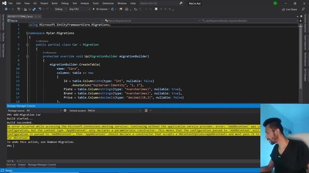309x173 pixels.
Task: Open the Toolbox side tab
Action: point(3,37)
